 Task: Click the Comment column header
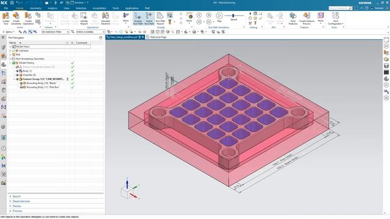point(82,43)
